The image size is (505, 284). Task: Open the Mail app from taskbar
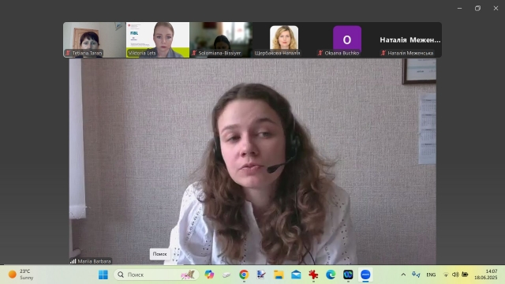point(296,275)
